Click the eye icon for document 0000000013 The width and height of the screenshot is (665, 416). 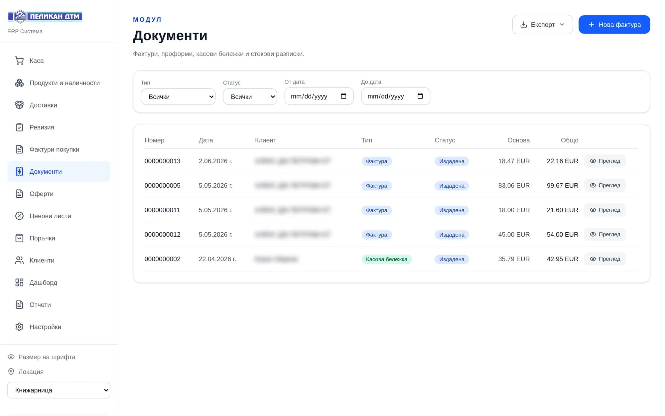[593, 161]
